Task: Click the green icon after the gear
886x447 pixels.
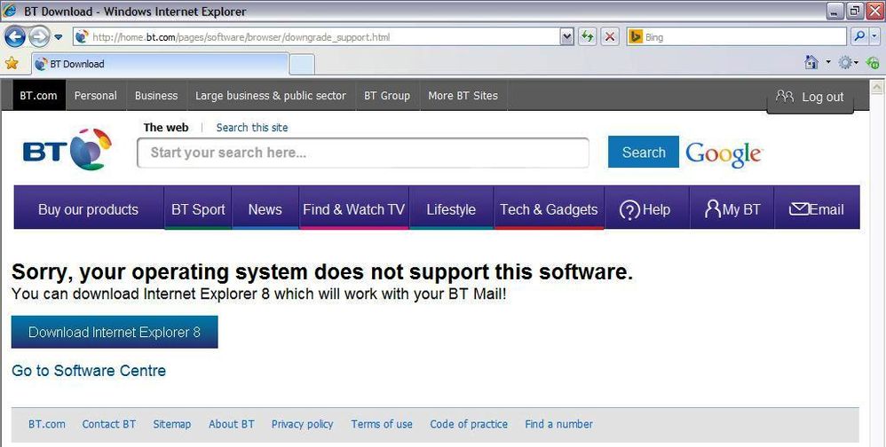Action: point(873,63)
